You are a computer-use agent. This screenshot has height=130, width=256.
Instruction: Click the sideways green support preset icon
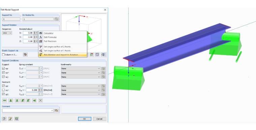[x=34, y=100]
